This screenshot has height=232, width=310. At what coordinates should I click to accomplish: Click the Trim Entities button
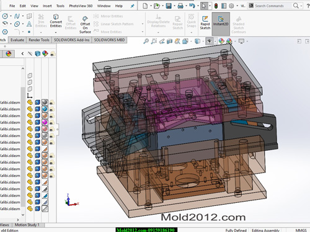click(x=41, y=21)
